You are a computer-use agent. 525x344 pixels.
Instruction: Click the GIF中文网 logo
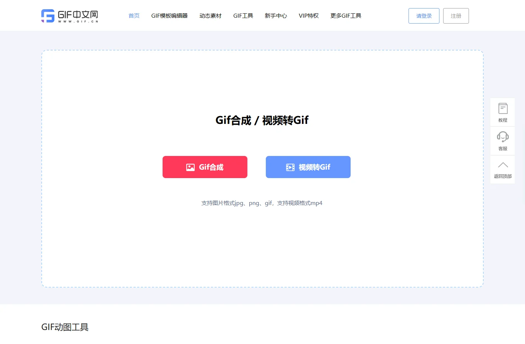click(70, 16)
